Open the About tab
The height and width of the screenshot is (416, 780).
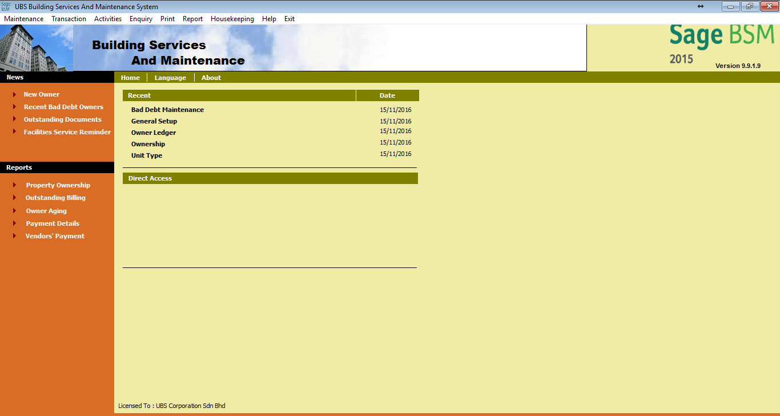[x=211, y=78]
